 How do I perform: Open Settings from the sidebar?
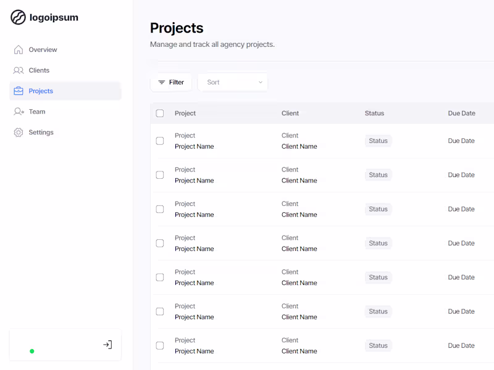pos(41,132)
